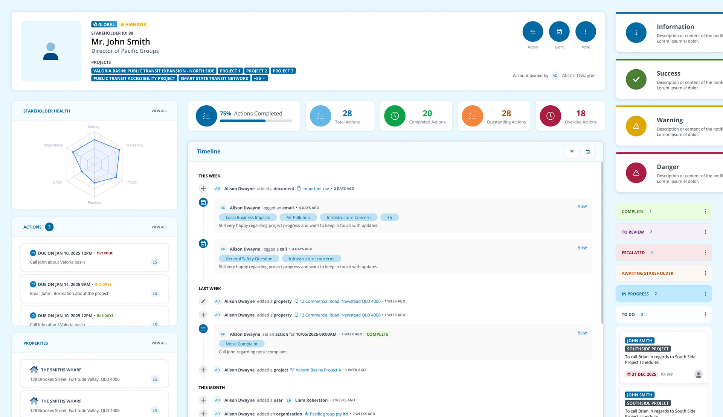Image resolution: width=723 pixels, height=417 pixels.
Task: Expand the +5 tags on email entry
Action: (x=389, y=218)
